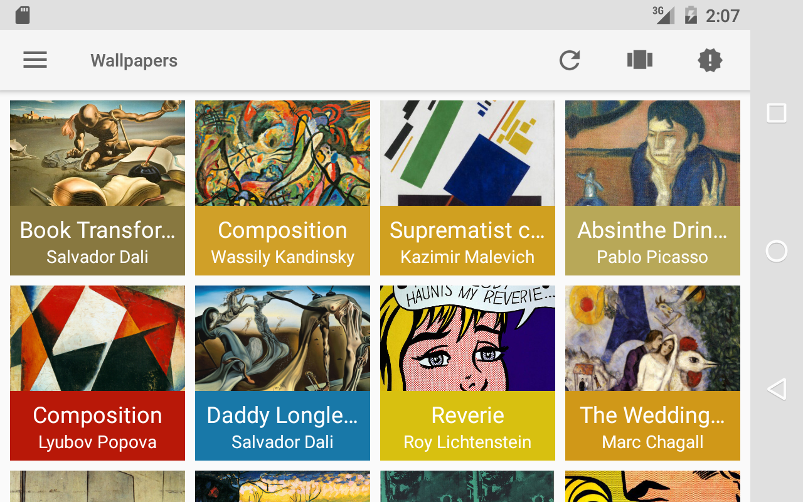This screenshot has height=502, width=803.
Task: Open the Suprematist Malevich painting thumbnail
Action: point(467,153)
